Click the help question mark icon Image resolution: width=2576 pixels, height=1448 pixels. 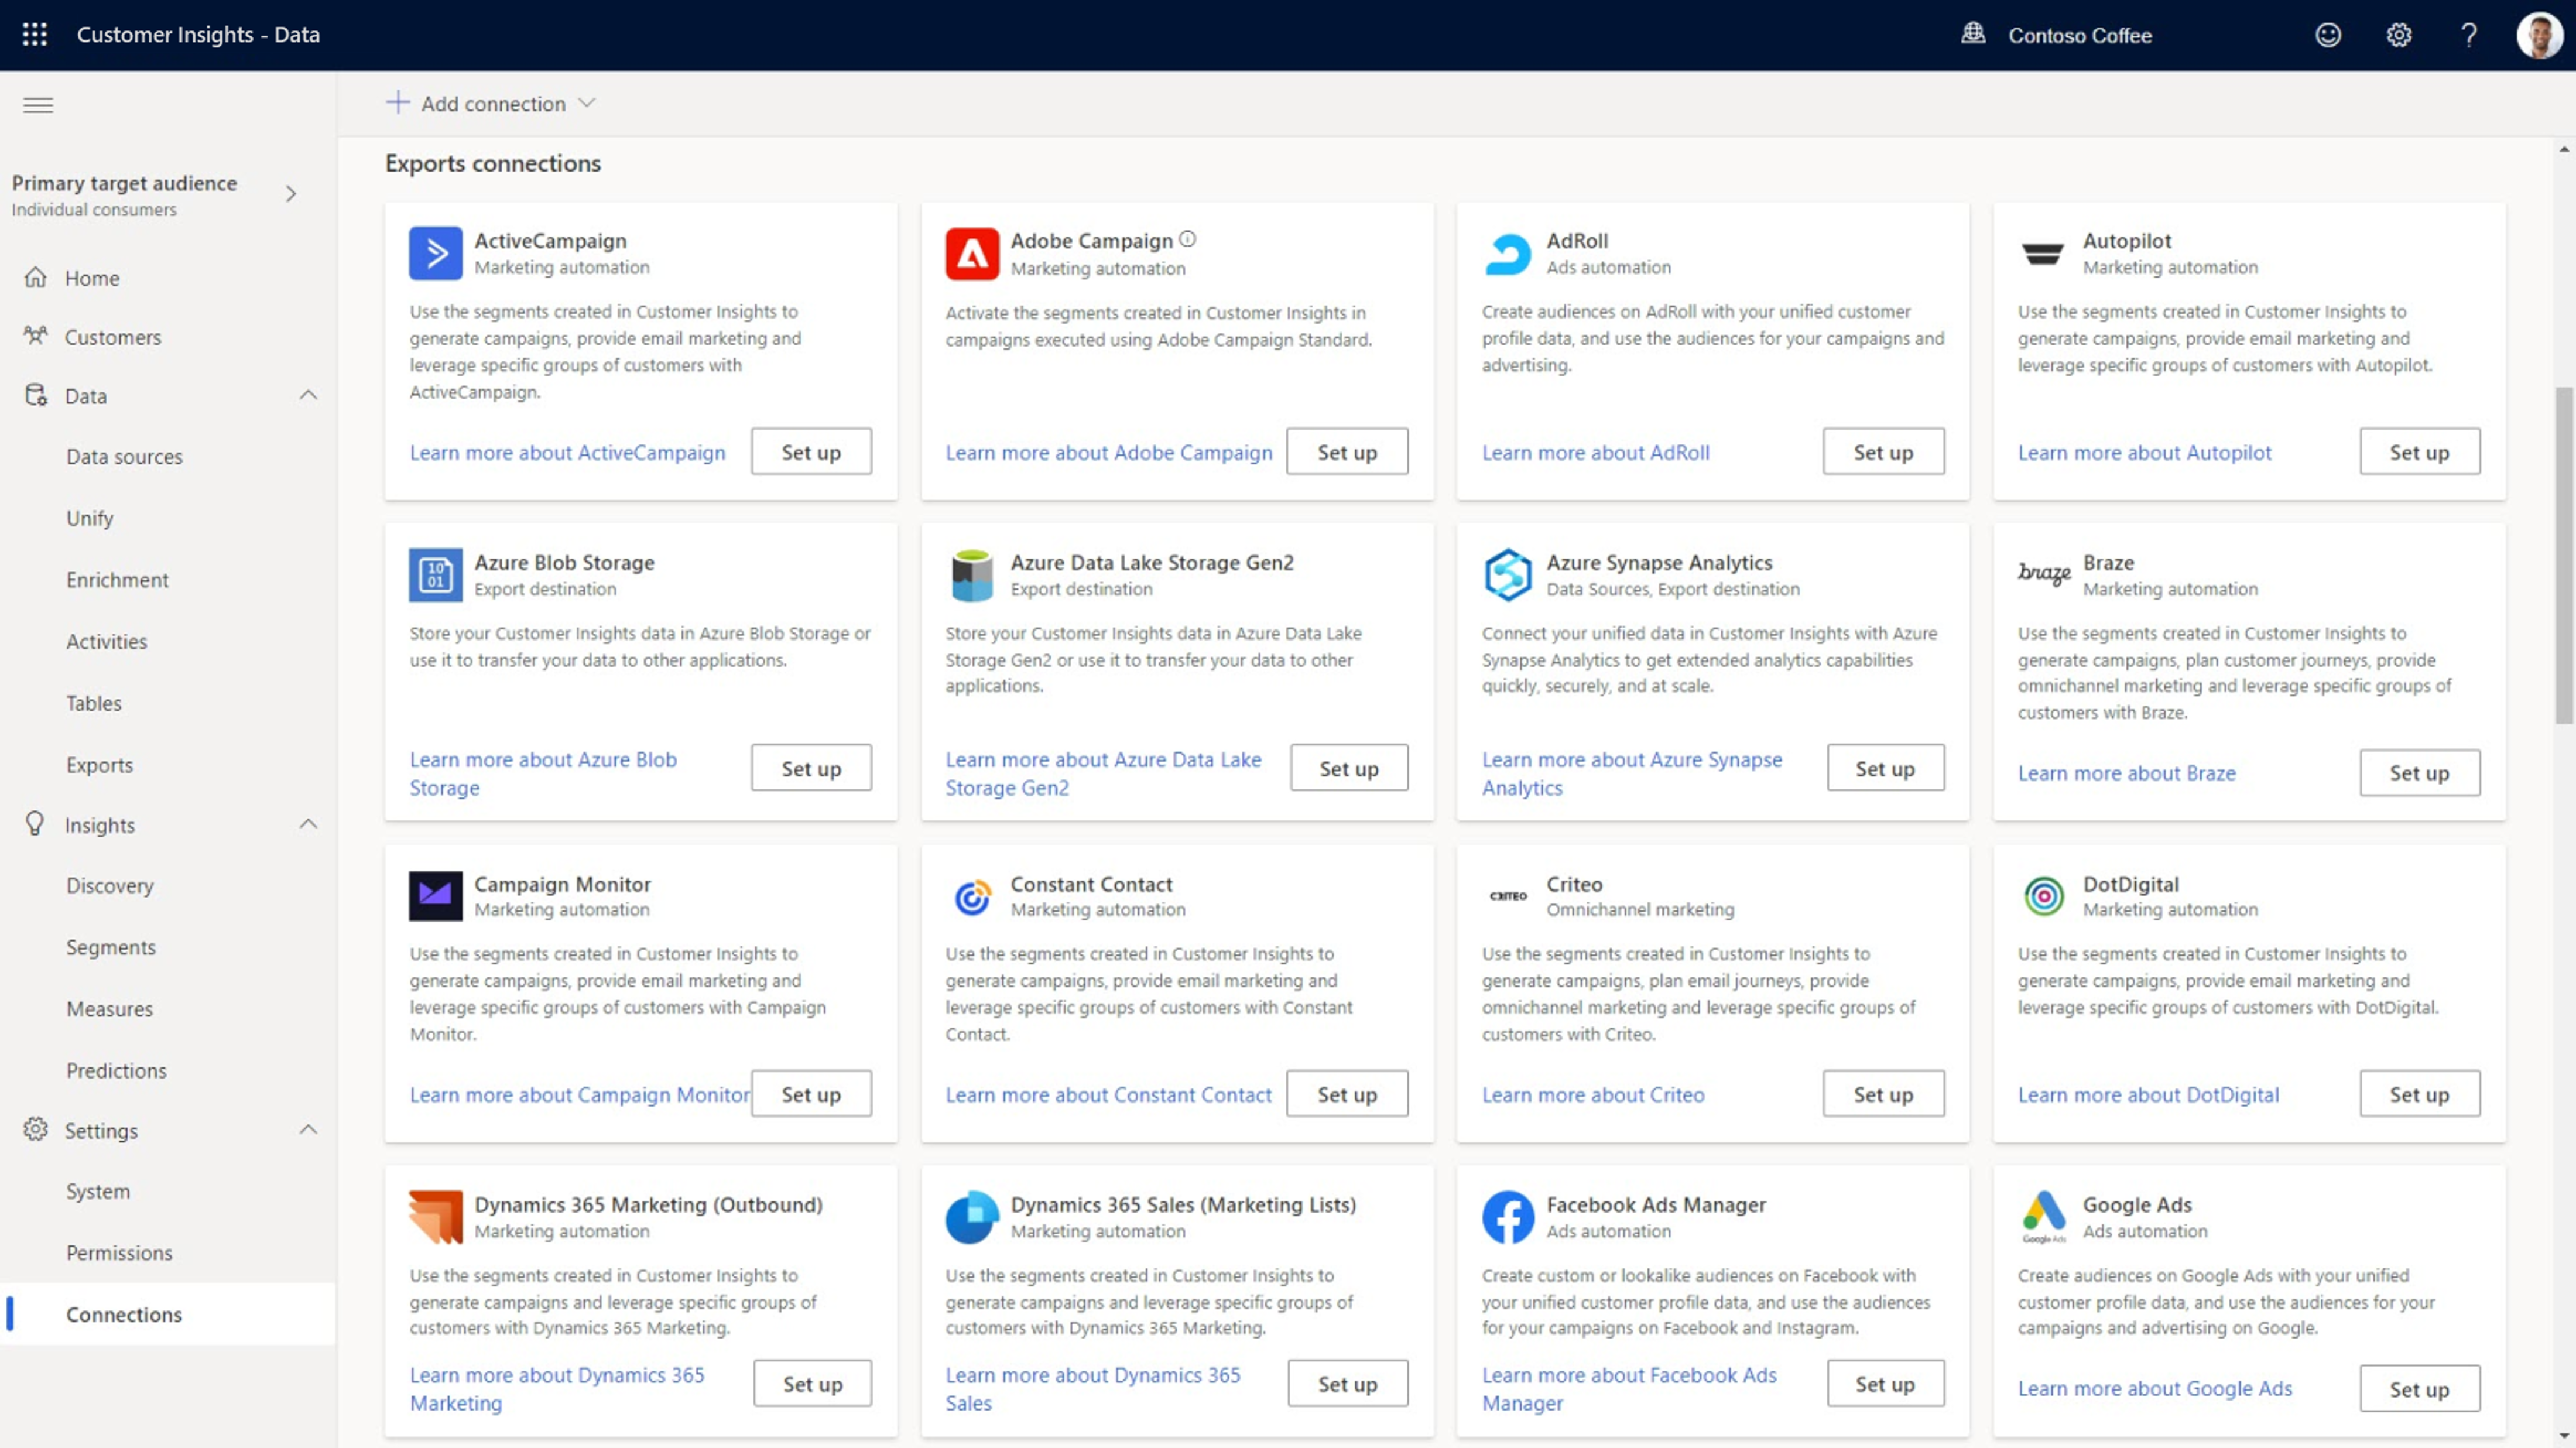pos(2469,35)
